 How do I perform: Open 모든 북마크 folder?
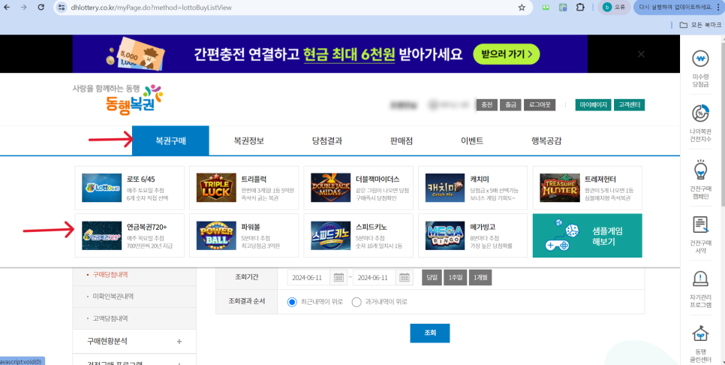coord(700,25)
